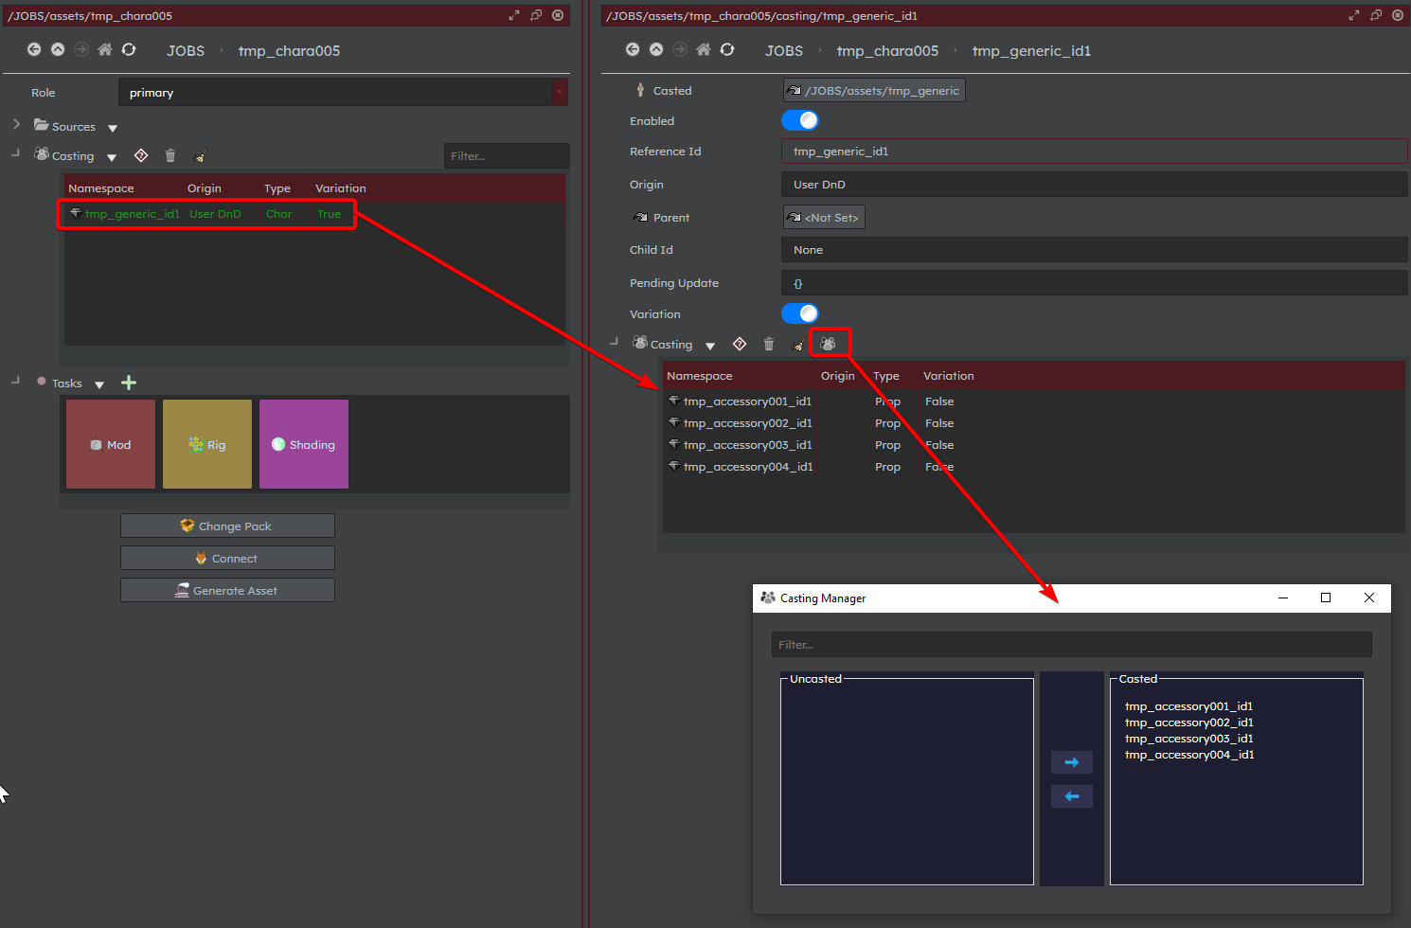
Task: Click JOBS breadcrumb in left panel
Action: click(x=186, y=51)
